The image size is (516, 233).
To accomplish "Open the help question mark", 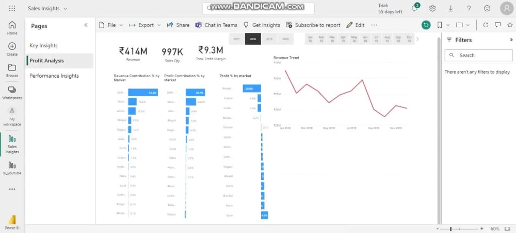I will [x=469, y=9].
